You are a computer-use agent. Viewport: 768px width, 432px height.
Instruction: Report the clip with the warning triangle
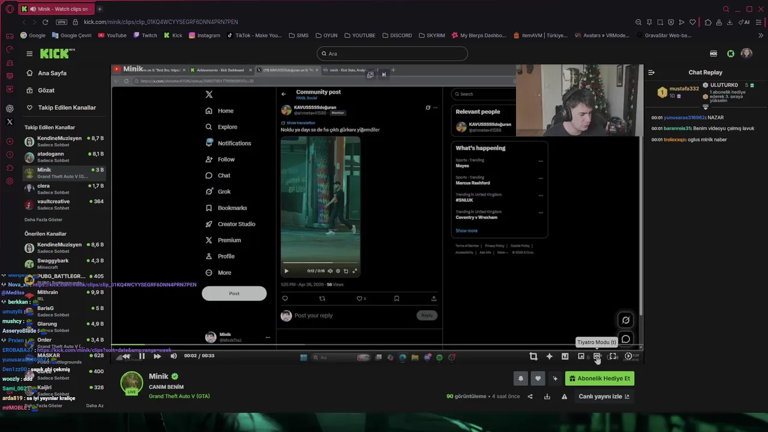click(564, 397)
